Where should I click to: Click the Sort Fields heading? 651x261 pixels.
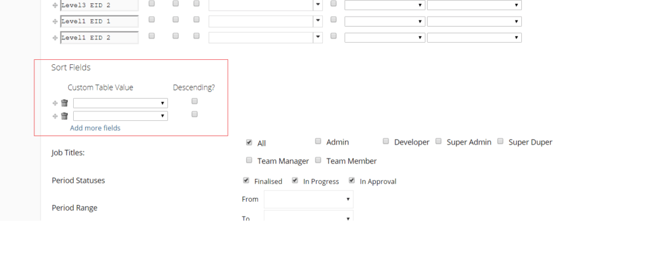tap(71, 67)
